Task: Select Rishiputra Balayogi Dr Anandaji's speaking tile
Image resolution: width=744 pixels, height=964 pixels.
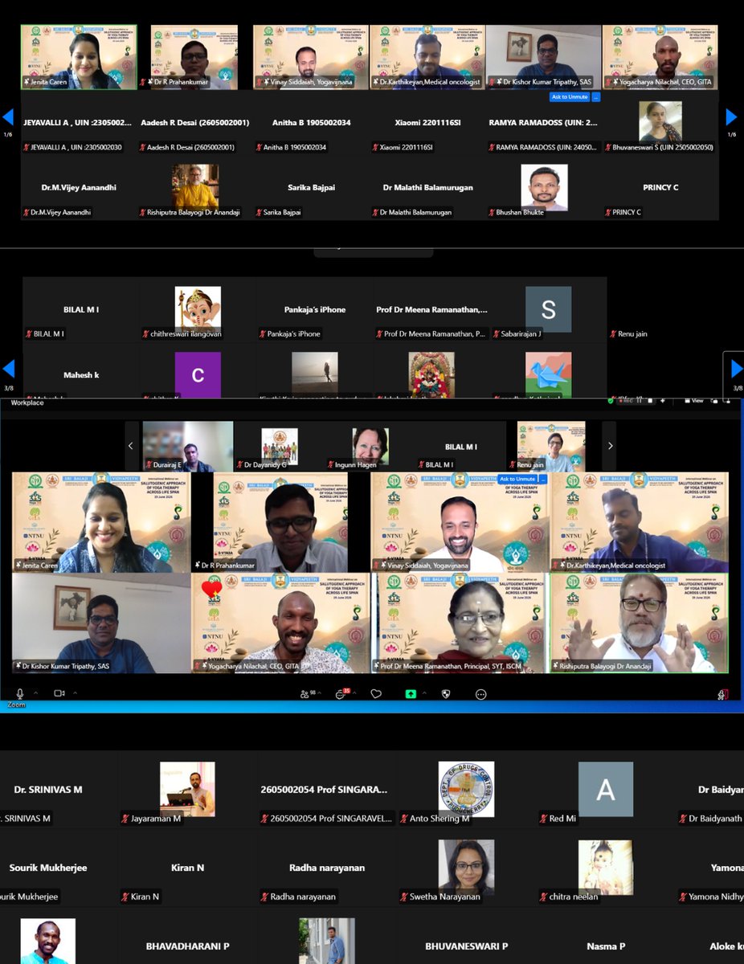Action: (x=640, y=623)
